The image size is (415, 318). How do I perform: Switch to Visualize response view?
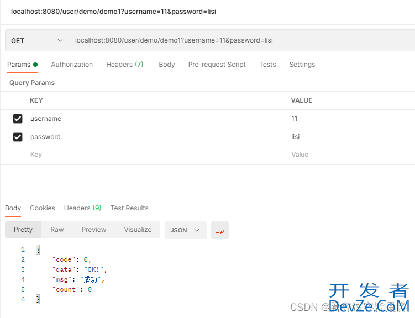coord(138,230)
